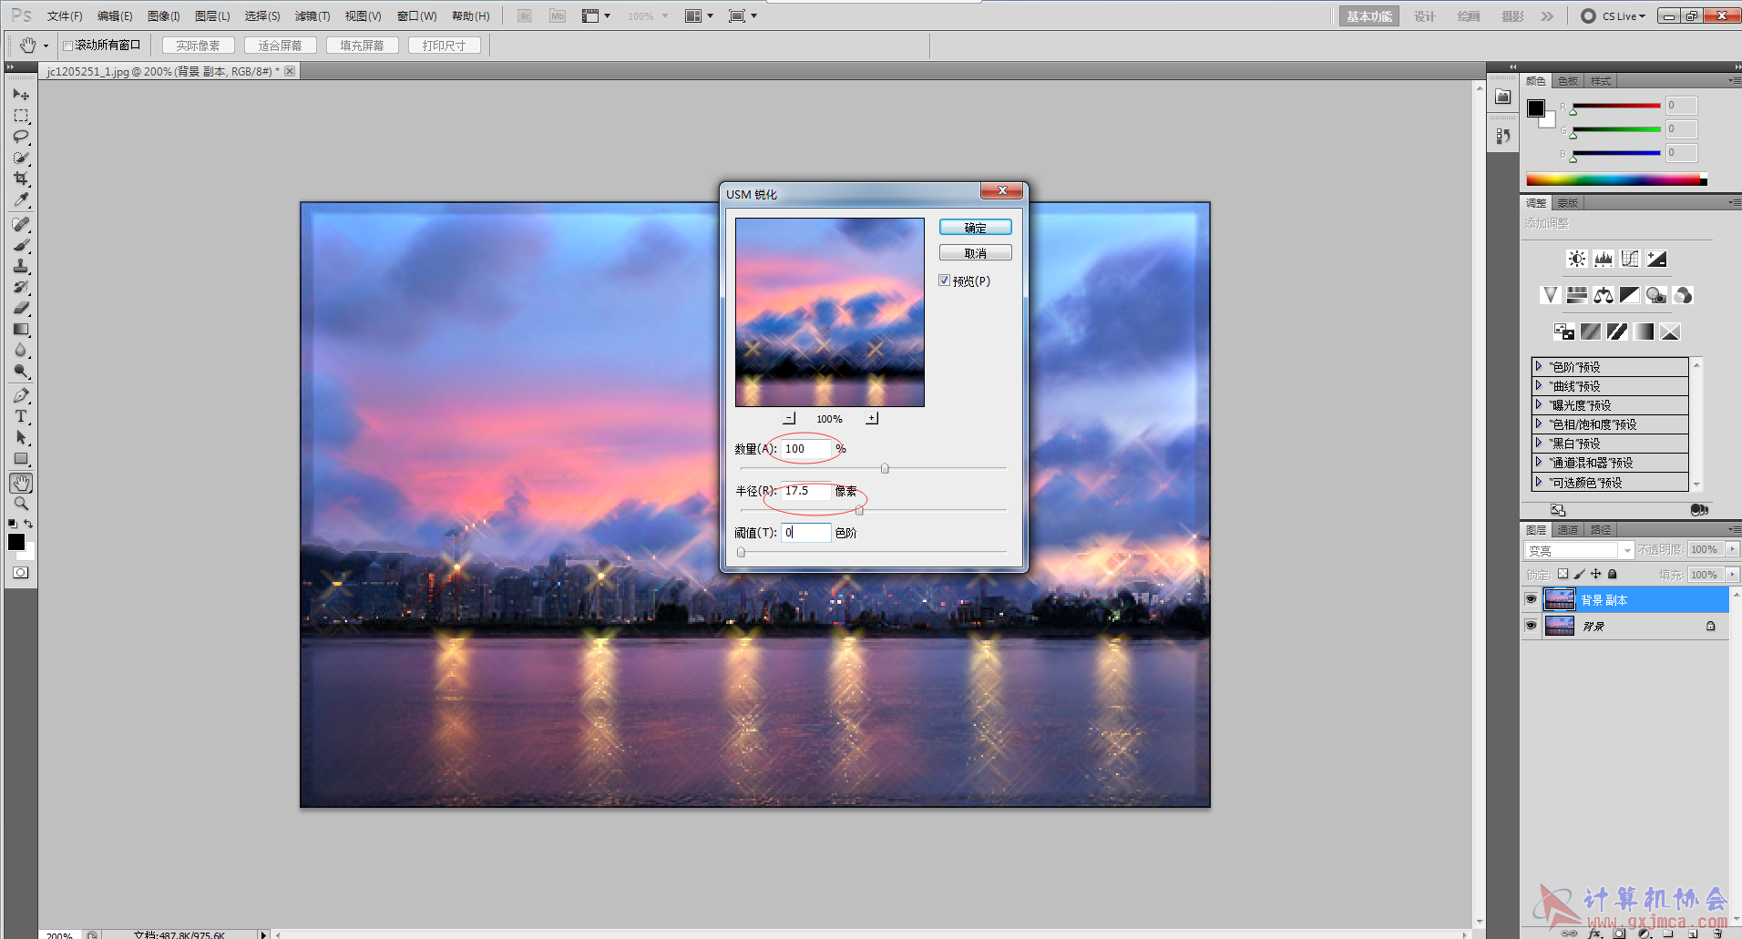Expand the "曲线"预设 preset group
The height and width of the screenshot is (939, 1742).
(1539, 385)
